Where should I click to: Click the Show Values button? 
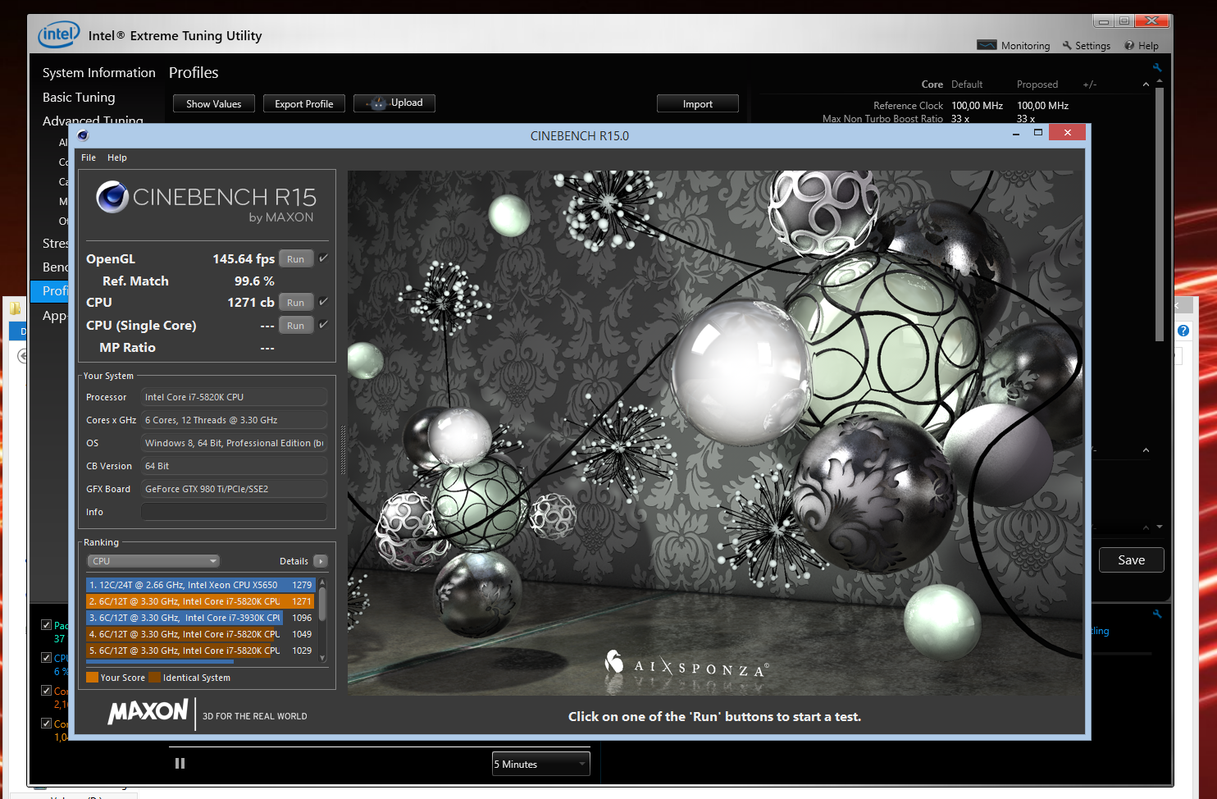click(x=214, y=104)
